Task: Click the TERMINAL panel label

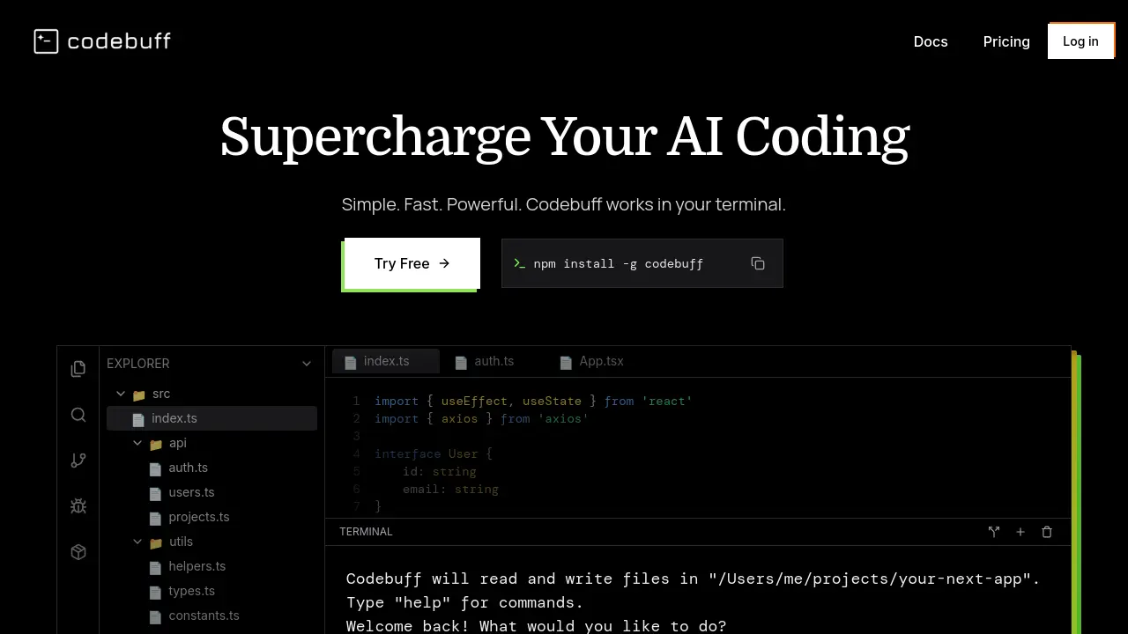Action: click(366, 532)
